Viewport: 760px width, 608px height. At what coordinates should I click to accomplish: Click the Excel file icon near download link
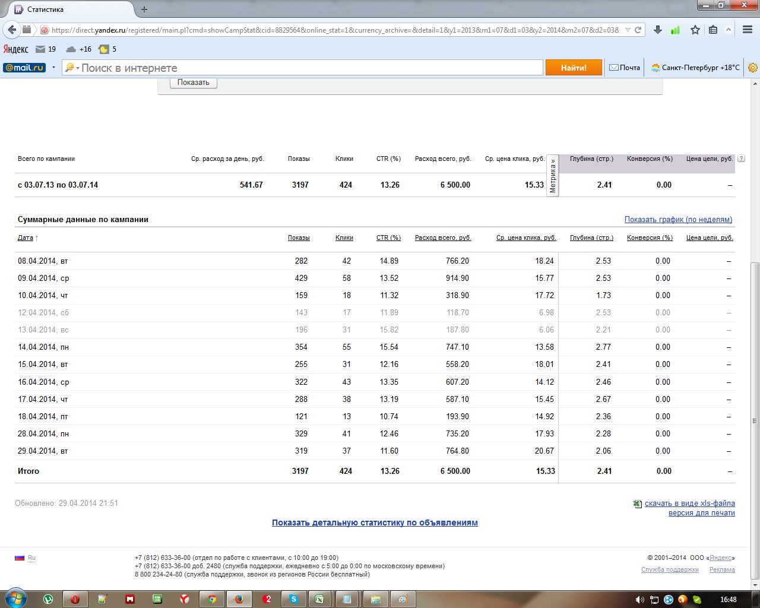pos(638,503)
